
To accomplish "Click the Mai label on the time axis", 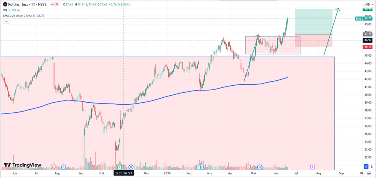I will (253, 173).
